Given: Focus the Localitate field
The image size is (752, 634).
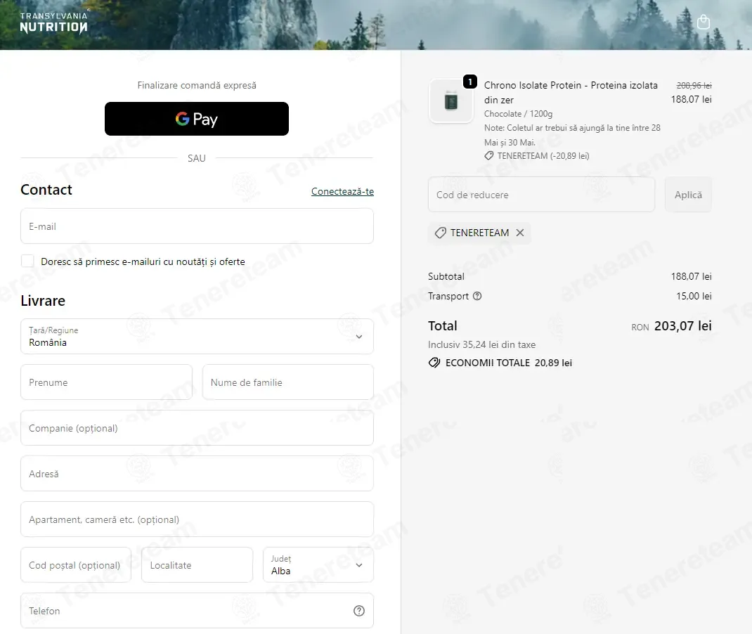Looking at the screenshot, I should point(197,565).
